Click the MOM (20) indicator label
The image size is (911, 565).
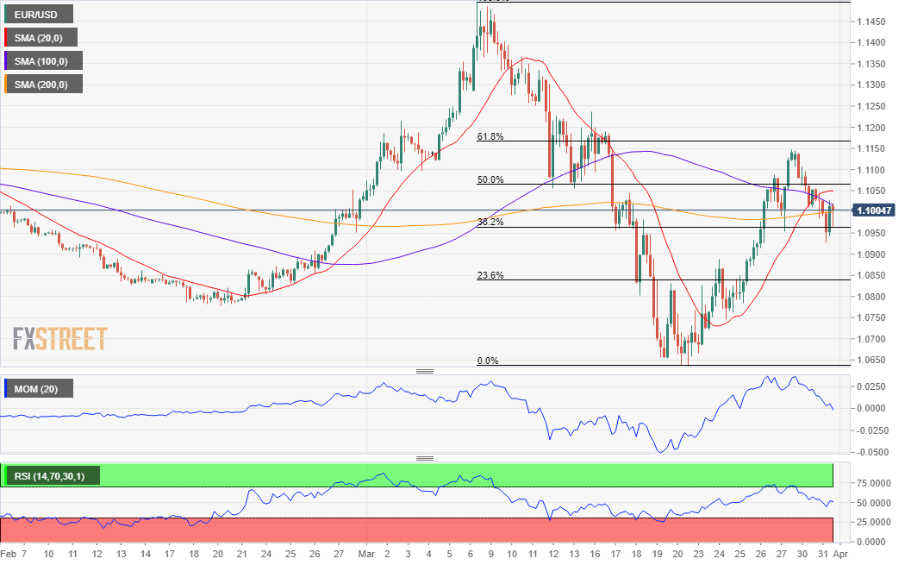[x=38, y=389]
